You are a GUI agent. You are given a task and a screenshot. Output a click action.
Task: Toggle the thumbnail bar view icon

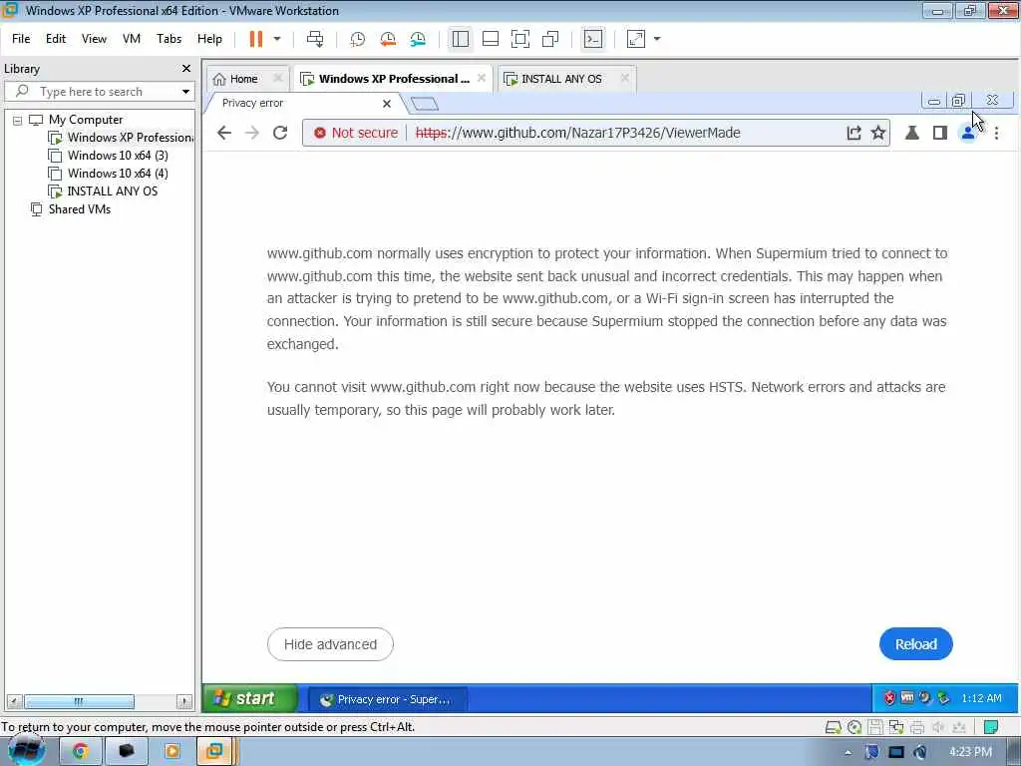coord(491,39)
